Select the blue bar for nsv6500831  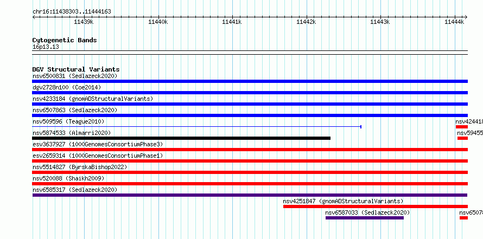click(x=250, y=81)
